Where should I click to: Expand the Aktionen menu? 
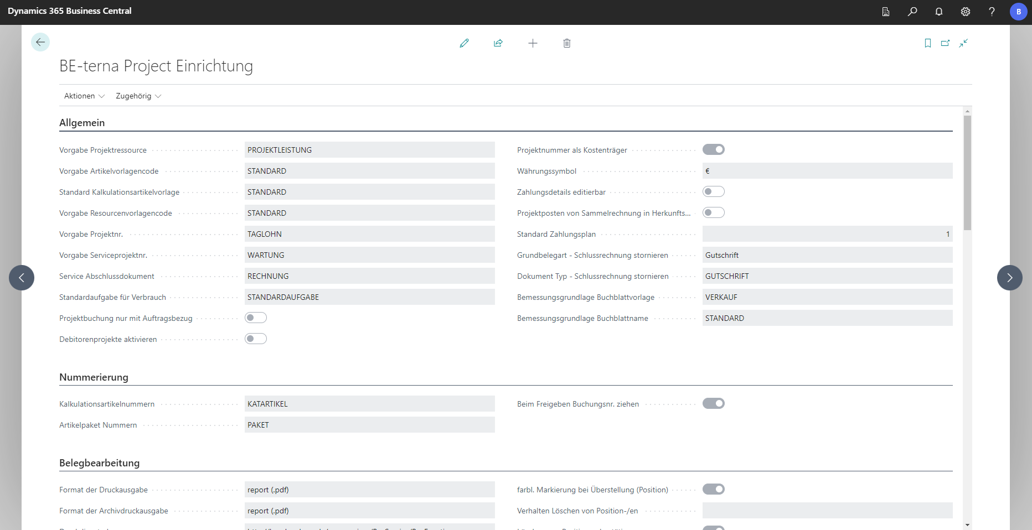pyautogui.click(x=84, y=96)
